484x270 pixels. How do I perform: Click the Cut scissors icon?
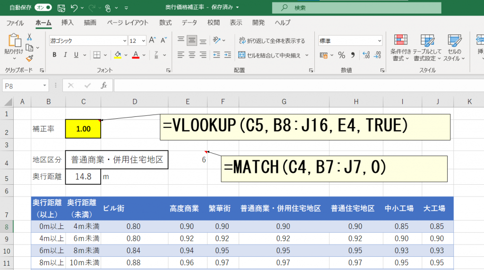tap(29, 37)
